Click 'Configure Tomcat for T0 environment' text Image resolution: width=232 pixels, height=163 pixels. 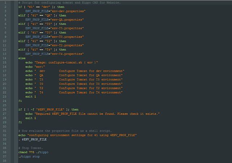(x=90, y=84)
